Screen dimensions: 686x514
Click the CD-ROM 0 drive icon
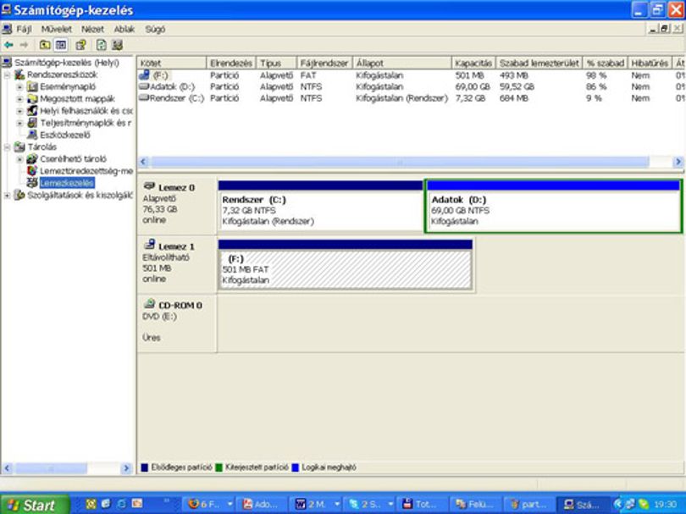[150, 304]
